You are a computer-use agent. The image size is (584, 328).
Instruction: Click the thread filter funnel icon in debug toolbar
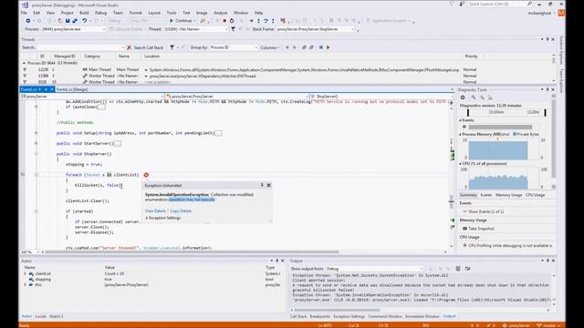pyautogui.click(x=234, y=29)
